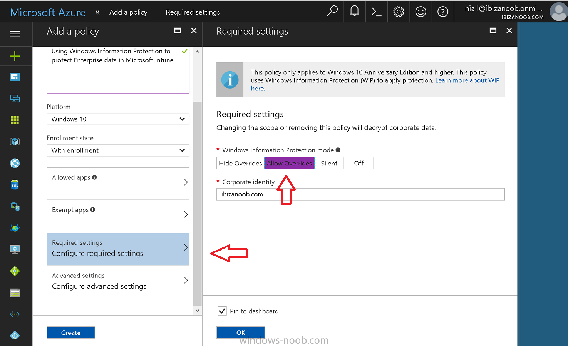Open the SQL databases icon
Screen dimensions: 568x346
click(x=15, y=185)
